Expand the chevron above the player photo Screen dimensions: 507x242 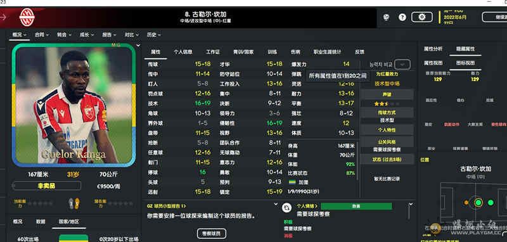(138, 46)
